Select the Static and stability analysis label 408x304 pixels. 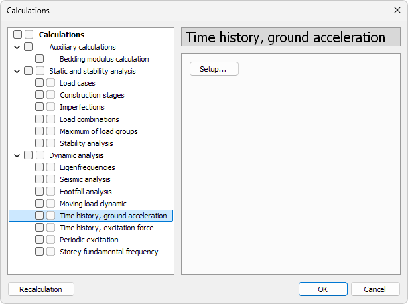click(x=92, y=71)
